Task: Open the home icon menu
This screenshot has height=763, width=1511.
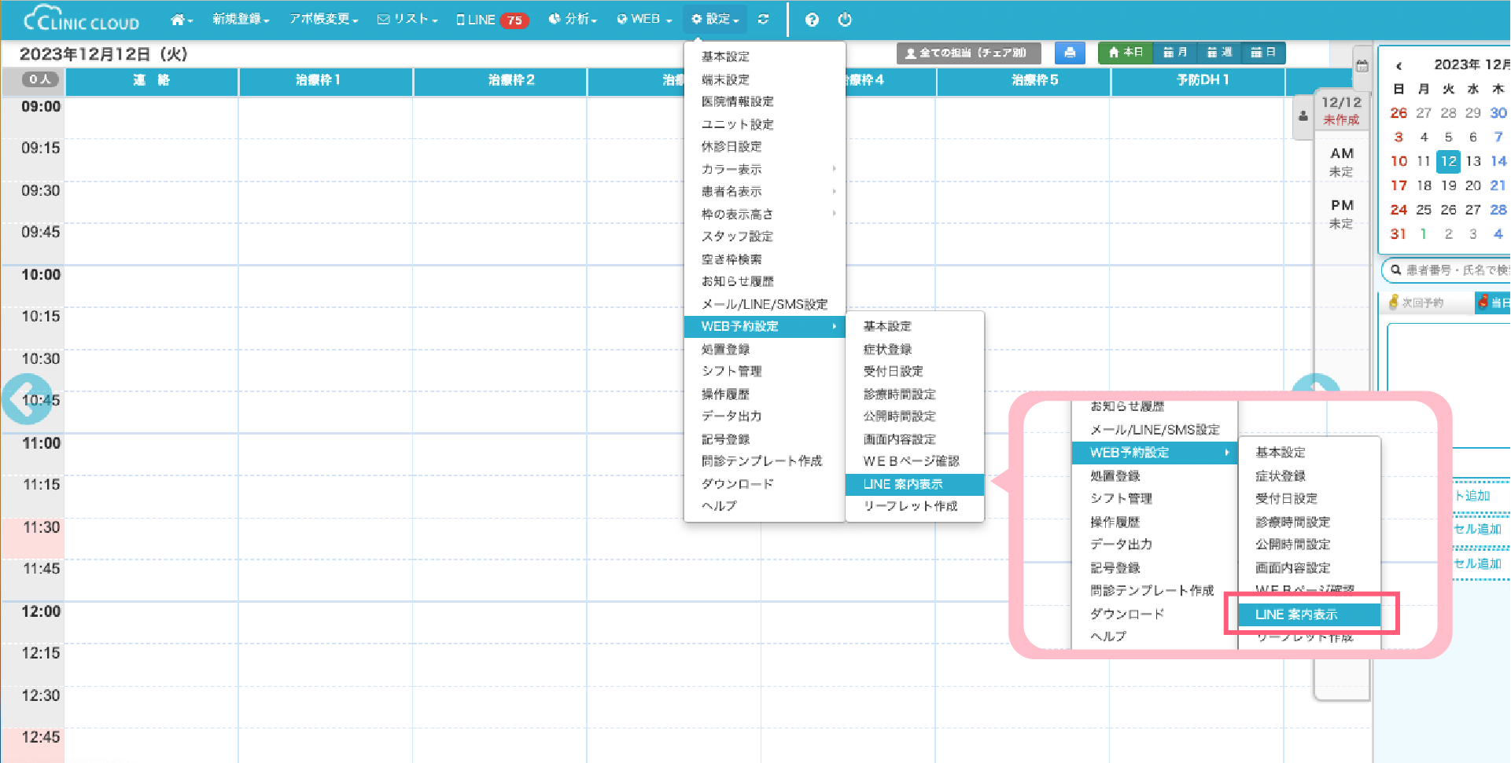Action: pyautogui.click(x=181, y=20)
